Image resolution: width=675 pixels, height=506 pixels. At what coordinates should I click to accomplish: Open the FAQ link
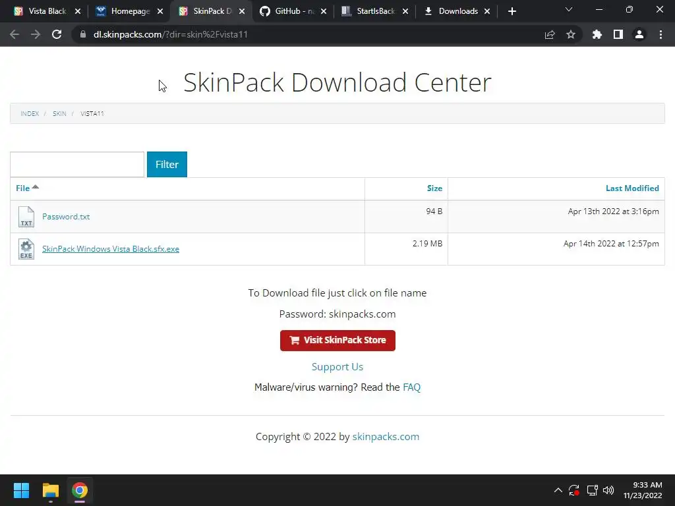pyautogui.click(x=411, y=387)
